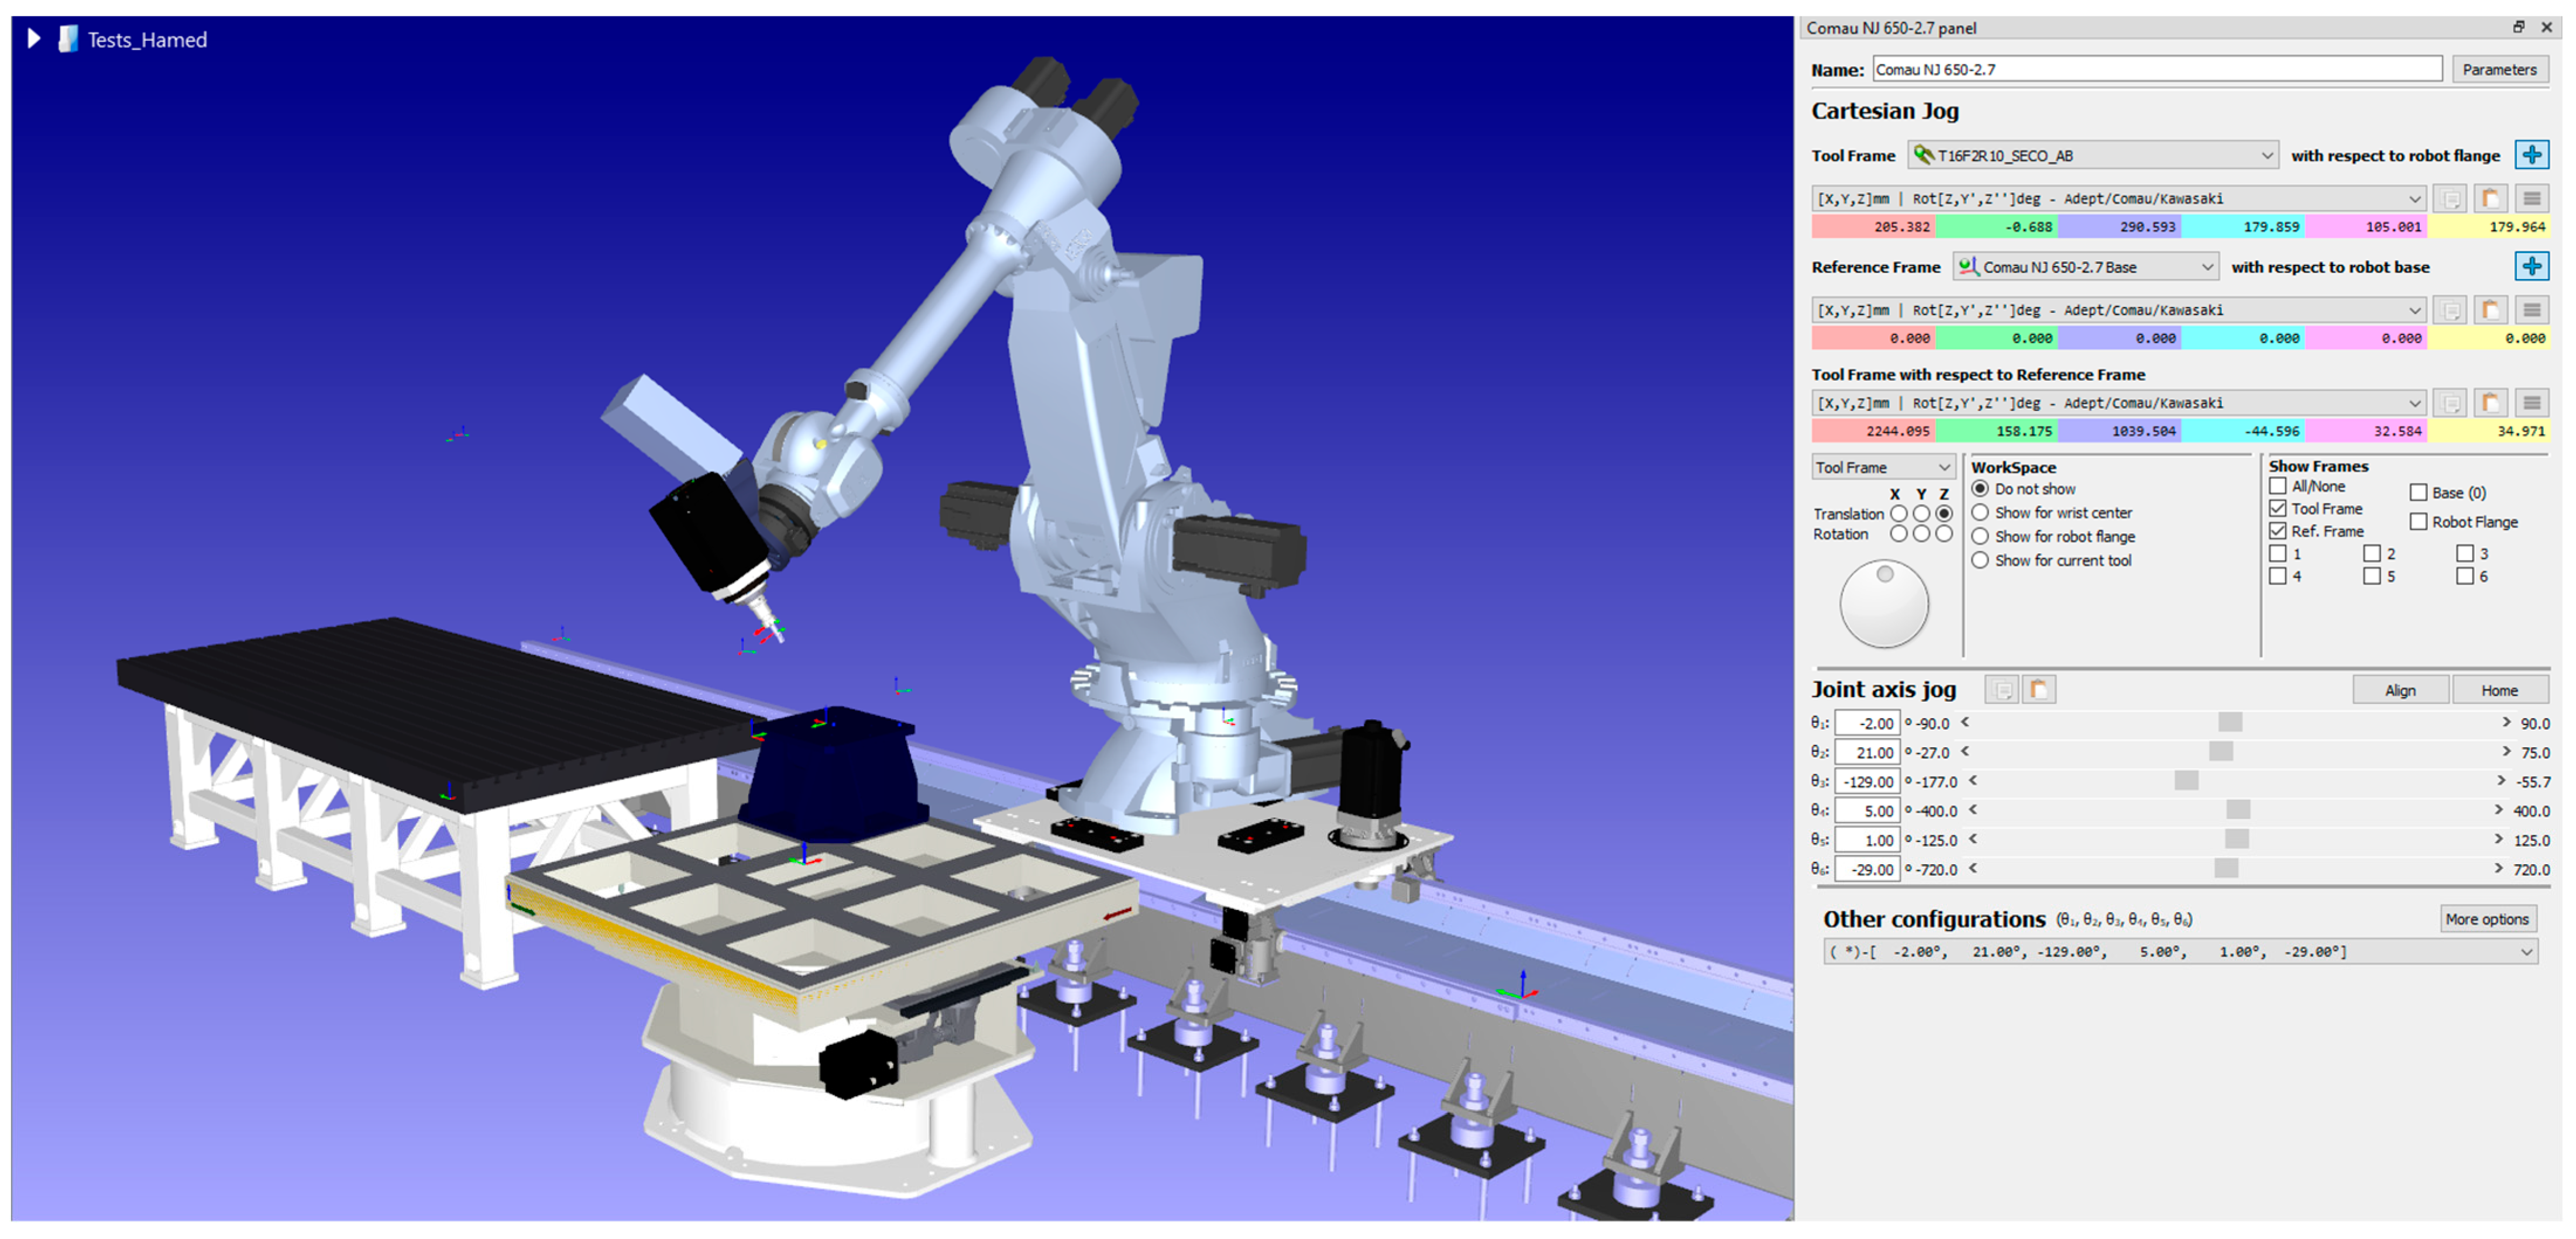2576x1239 pixels.
Task: Select Show for wrist center workspace option
Action: (1980, 513)
